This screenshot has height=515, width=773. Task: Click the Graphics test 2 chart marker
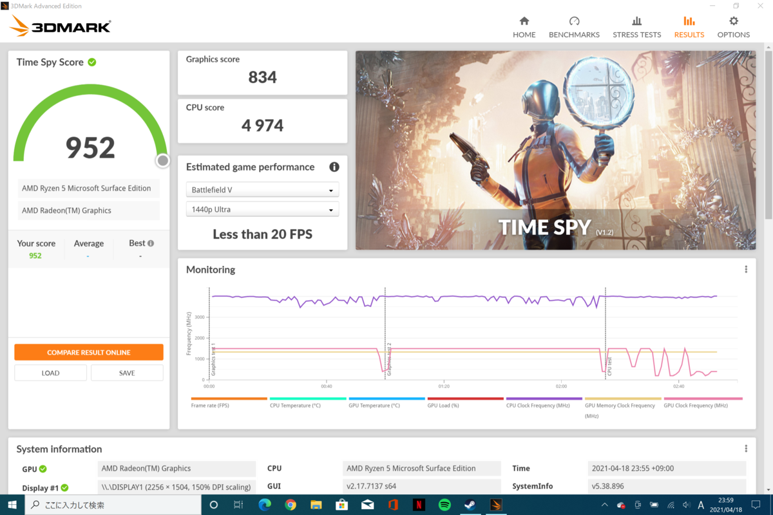(389, 359)
